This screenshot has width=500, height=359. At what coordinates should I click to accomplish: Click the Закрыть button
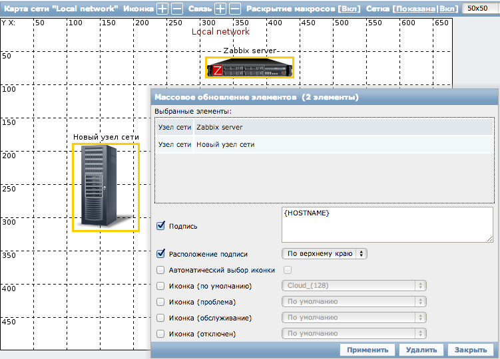pos(471,350)
